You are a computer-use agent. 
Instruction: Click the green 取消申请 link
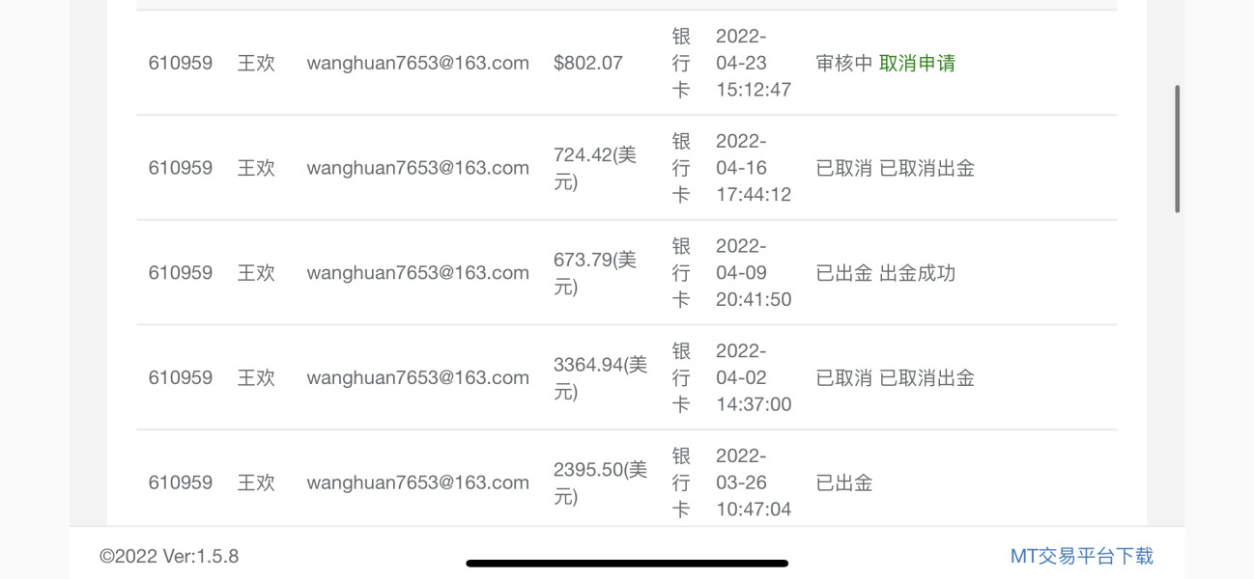point(917,64)
